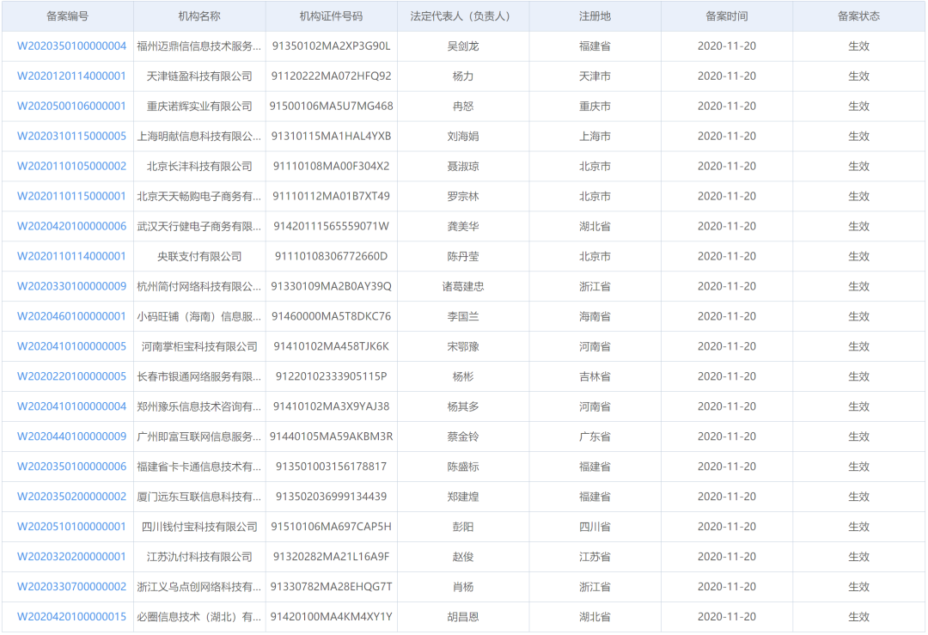Select institution name 江苏氿付科技有限公司
Viewport: 928px width, 635px height.
[199, 557]
